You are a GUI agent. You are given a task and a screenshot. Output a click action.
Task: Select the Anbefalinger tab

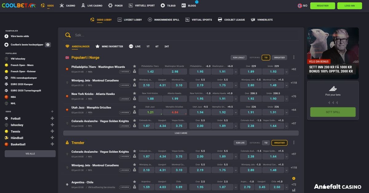[x=77, y=46]
